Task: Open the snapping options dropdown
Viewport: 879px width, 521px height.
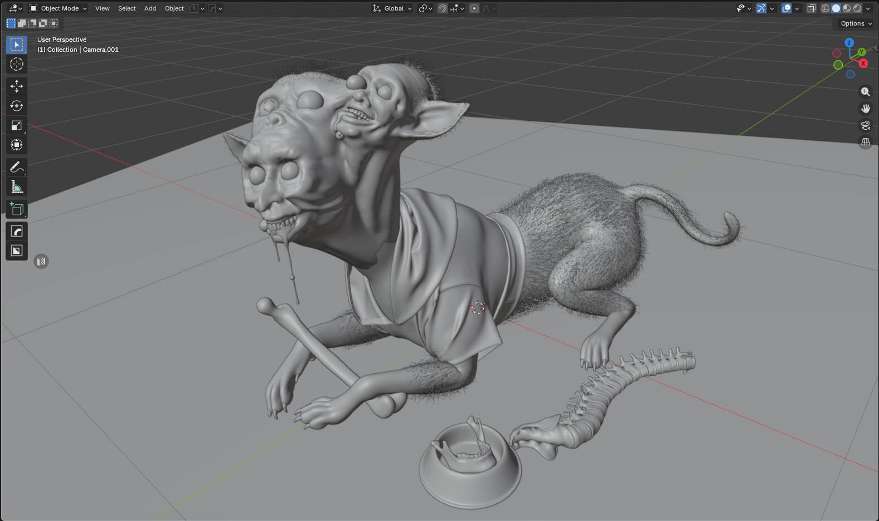Action: pos(457,8)
